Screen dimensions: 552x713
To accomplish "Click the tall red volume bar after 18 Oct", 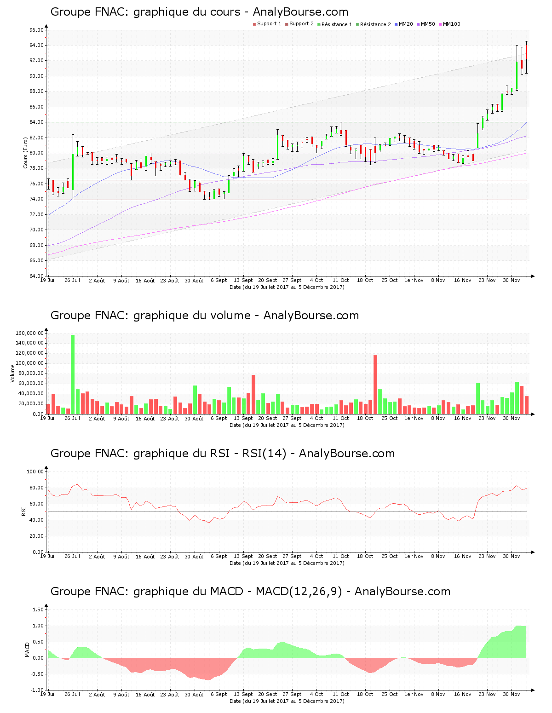I will (375, 385).
